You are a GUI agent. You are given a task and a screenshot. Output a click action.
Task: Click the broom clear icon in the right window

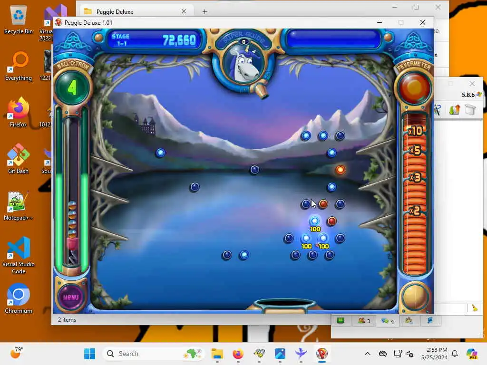475,307
